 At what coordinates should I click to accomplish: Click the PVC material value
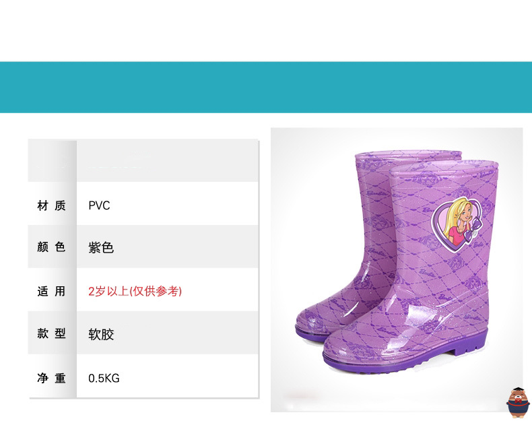tap(99, 205)
